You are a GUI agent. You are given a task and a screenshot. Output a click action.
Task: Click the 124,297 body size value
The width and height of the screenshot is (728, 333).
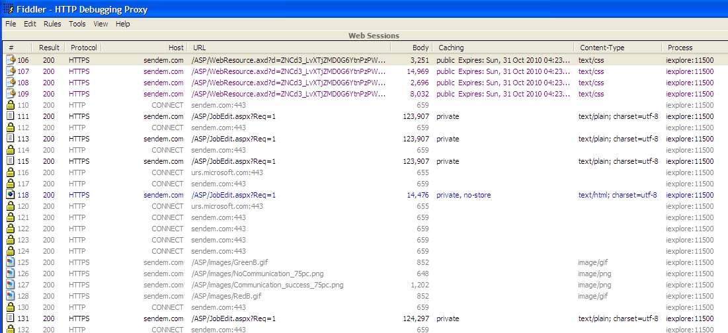pos(416,318)
